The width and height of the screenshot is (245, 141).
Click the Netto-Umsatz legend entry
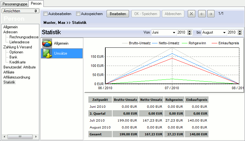click(x=166, y=43)
